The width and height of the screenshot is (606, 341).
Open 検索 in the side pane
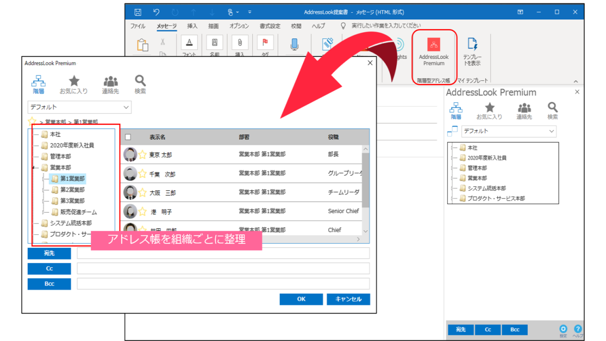coord(553,111)
